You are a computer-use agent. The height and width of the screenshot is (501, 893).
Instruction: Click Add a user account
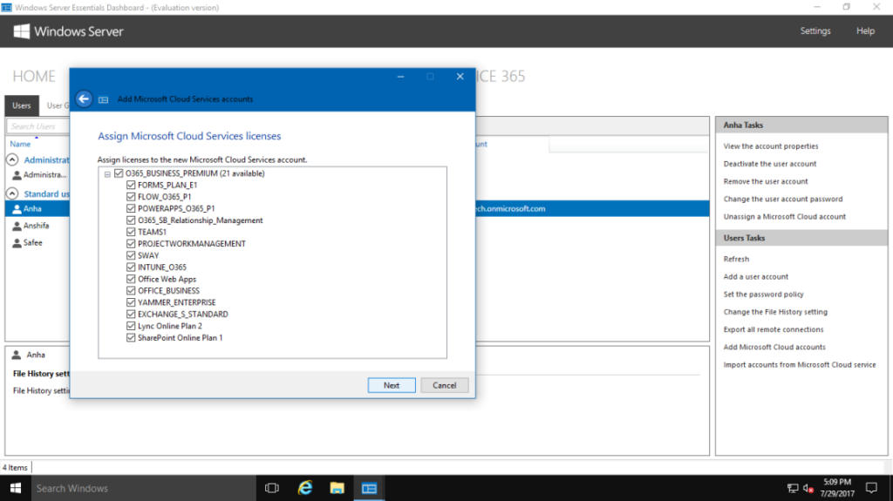pos(756,277)
